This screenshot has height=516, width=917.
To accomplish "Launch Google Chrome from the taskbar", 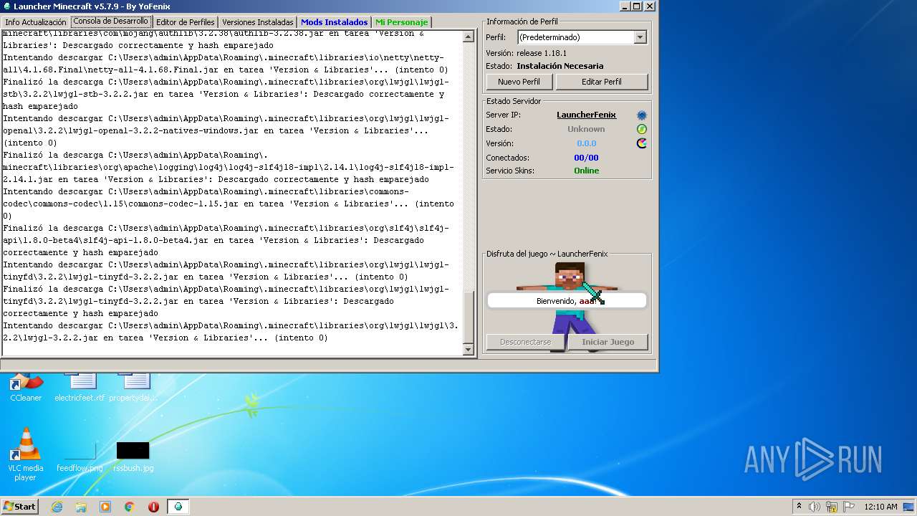I will (130, 507).
